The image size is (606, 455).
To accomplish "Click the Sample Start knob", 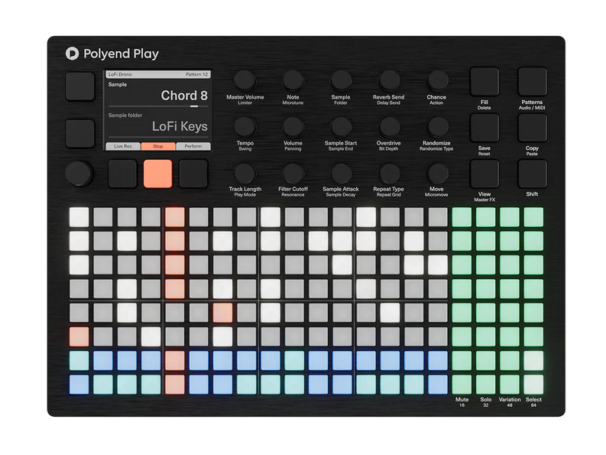I will click(x=341, y=126).
